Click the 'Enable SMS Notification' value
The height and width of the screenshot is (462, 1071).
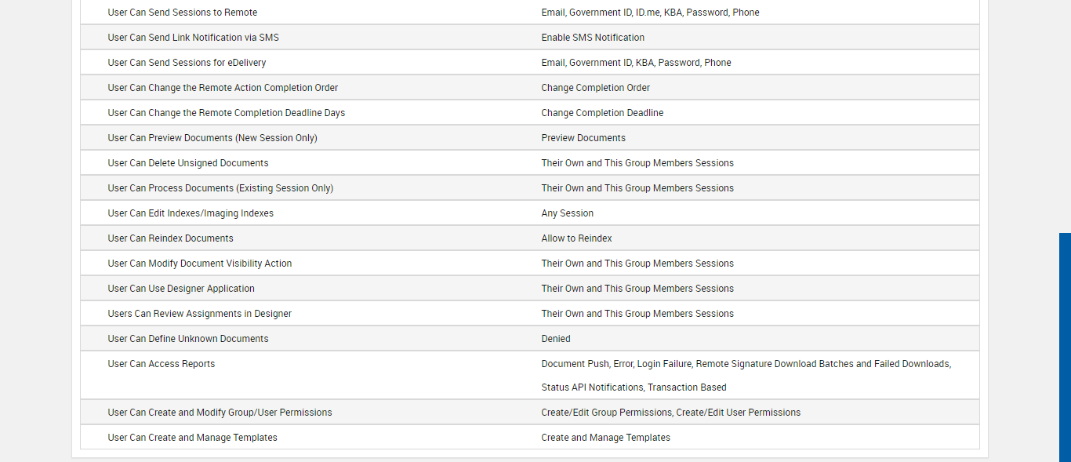(x=593, y=38)
